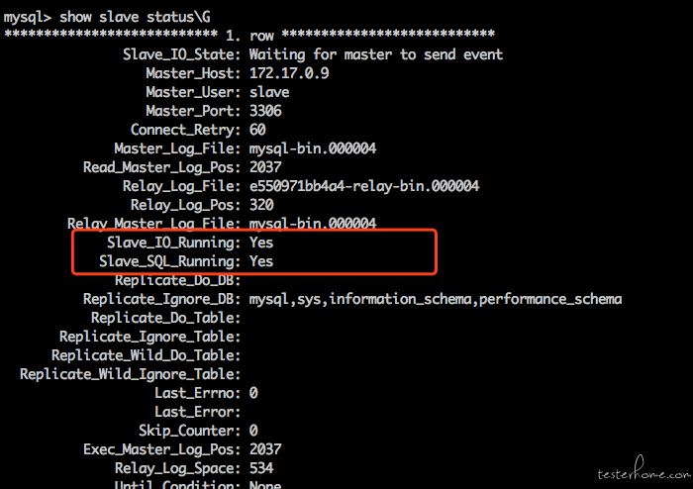Click the Connect_Retry value 60

pyautogui.click(x=257, y=130)
